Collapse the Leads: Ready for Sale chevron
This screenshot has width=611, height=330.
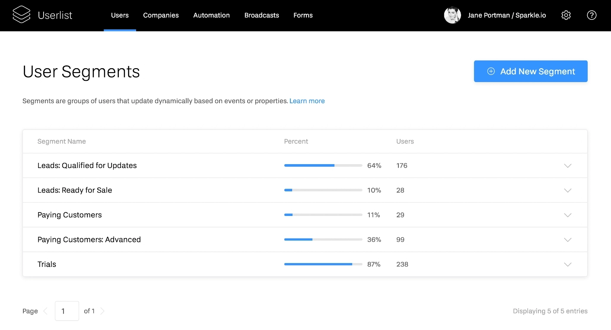(x=567, y=190)
